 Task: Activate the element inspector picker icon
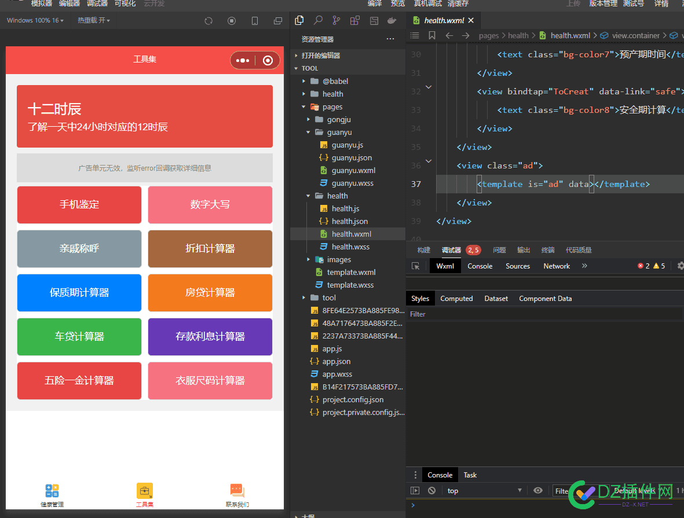(x=416, y=266)
